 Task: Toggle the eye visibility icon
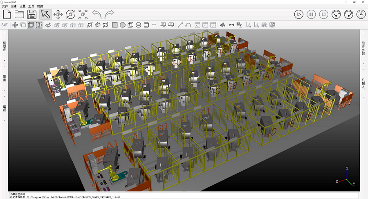click(48, 25)
